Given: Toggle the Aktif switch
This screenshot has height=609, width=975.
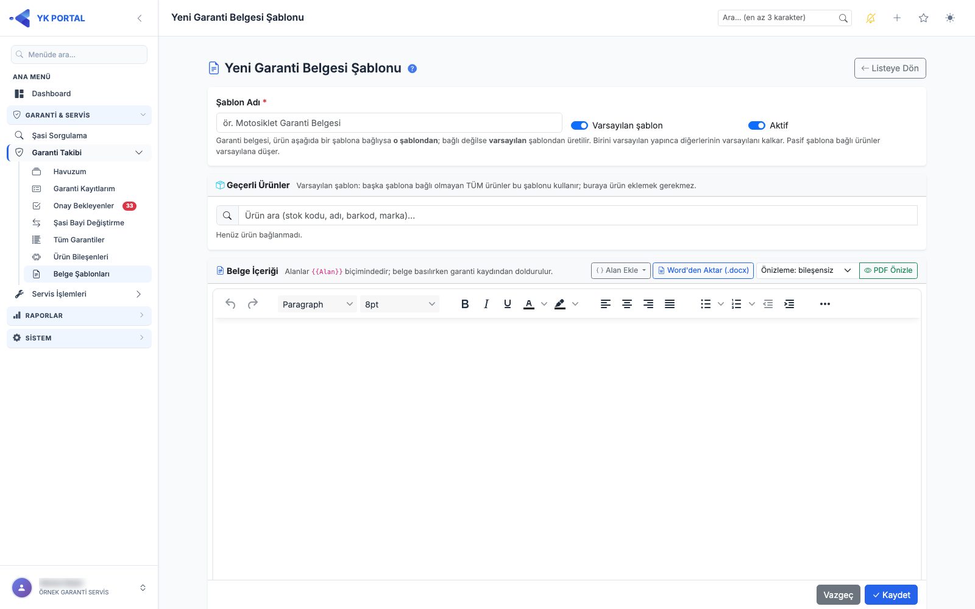Looking at the screenshot, I should tap(757, 125).
